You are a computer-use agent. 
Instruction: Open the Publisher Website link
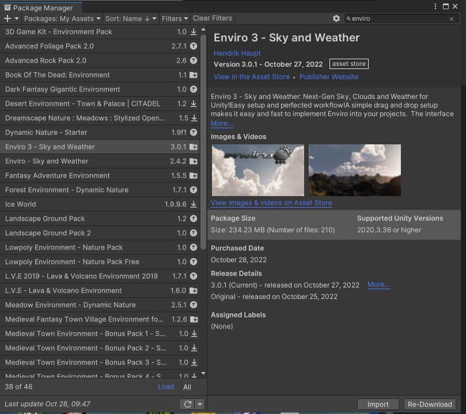(x=329, y=77)
